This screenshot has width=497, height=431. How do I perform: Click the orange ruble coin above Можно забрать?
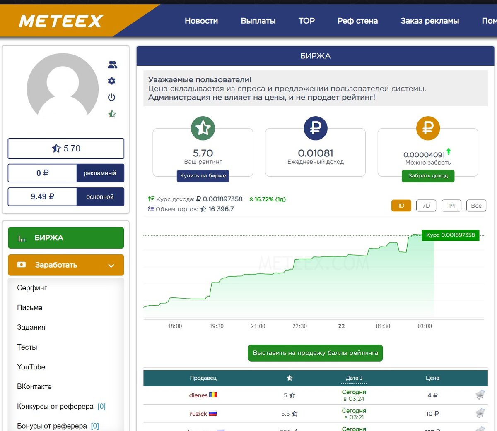(x=428, y=128)
